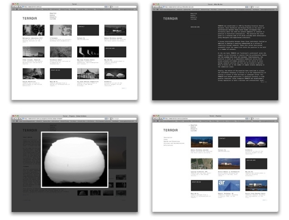This screenshot has height=220, width=289.
Task: Select the WHO WE ARE tile in the Practice window
Action: (256, 163)
